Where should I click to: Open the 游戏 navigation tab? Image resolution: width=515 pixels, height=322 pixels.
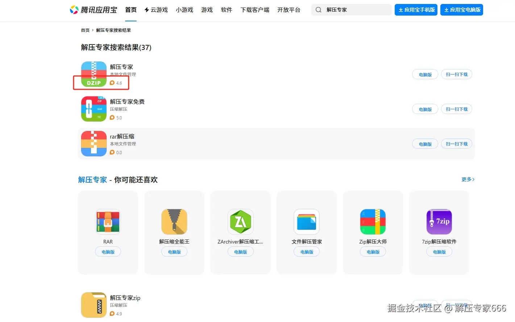coord(207,10)
